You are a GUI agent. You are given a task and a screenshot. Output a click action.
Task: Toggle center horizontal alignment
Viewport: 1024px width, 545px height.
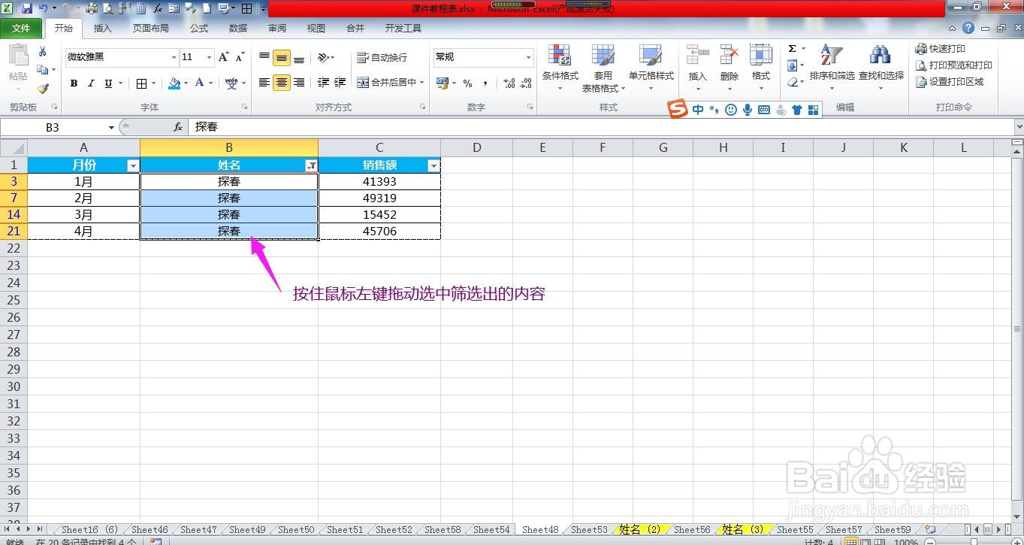[x=282, y=83]
